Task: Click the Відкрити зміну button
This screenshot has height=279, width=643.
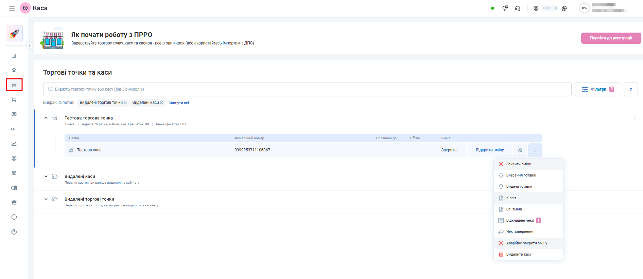Action: (x=490, y=150)
